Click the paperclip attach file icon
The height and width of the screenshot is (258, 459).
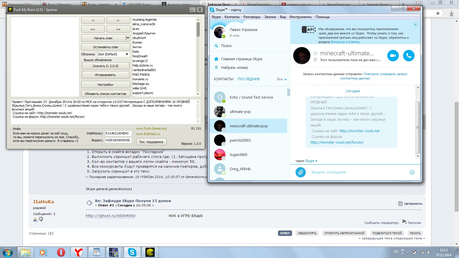pyautogui.click(x=301, y=172)
